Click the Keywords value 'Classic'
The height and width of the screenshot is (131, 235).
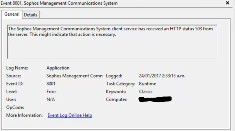tap(146, 92)
